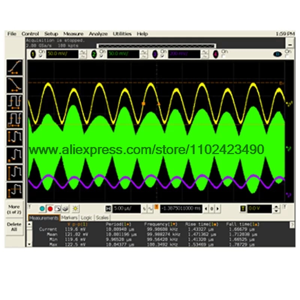Click measurements scrollbar up arrow
Image resolution: width=300 pixels, height=300 pixels.
point(29,224)
